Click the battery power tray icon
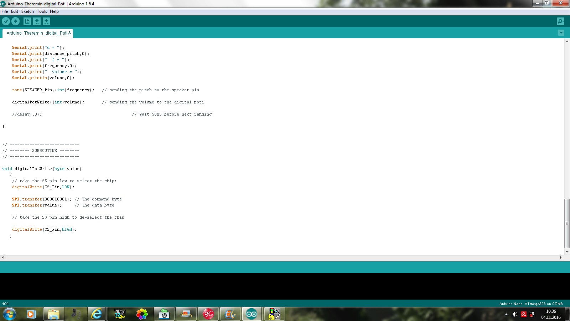The height and width of the screenshot is (321, 570). point(532,314)
